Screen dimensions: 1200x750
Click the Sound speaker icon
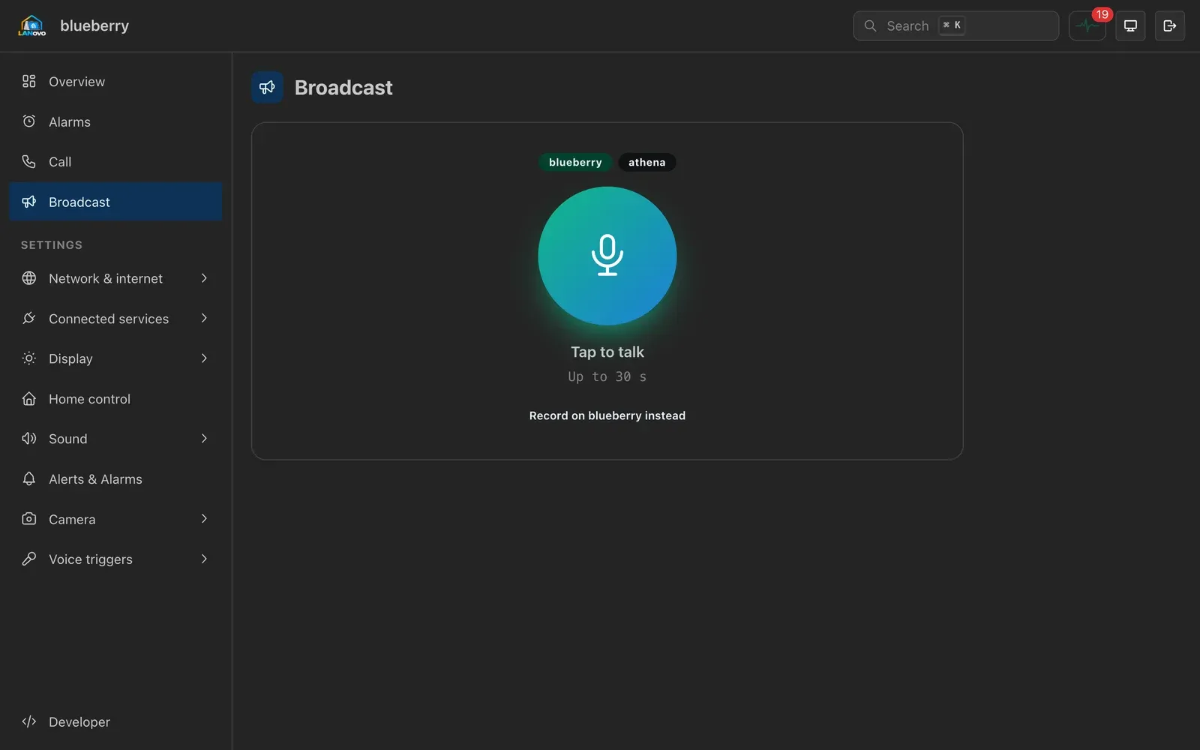[x=29, y=439]
